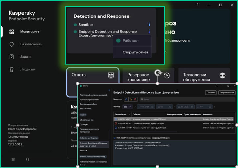Click the Лицензия award ribbon icon

point(11,70)
